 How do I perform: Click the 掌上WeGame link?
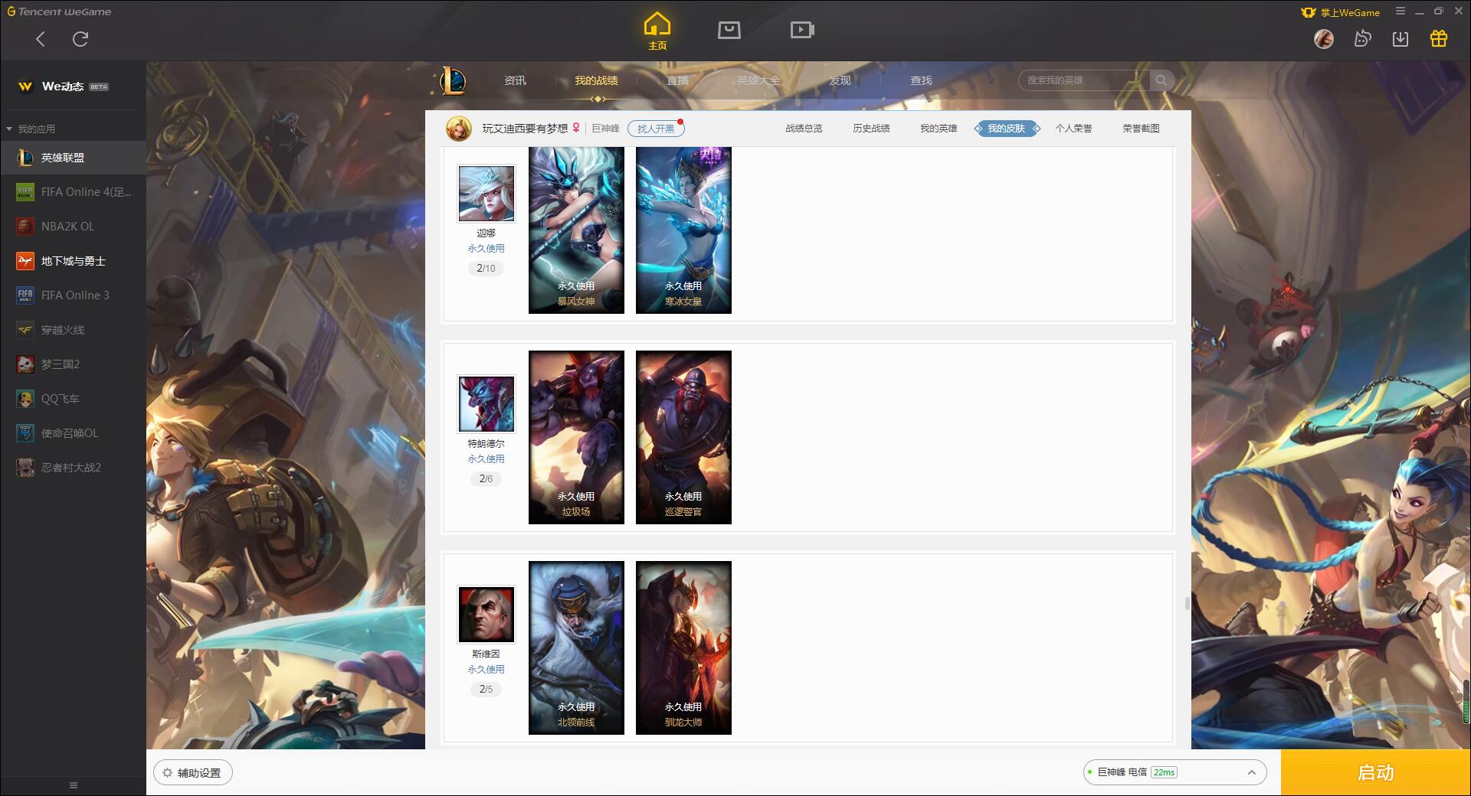(x=1341, y=12)
